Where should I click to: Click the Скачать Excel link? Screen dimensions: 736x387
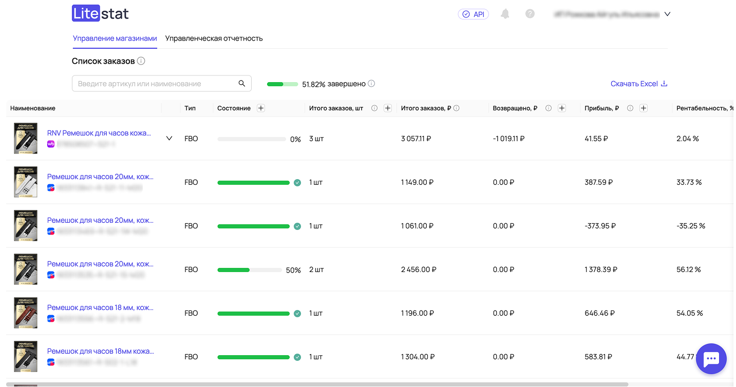[x=638, y=84]
